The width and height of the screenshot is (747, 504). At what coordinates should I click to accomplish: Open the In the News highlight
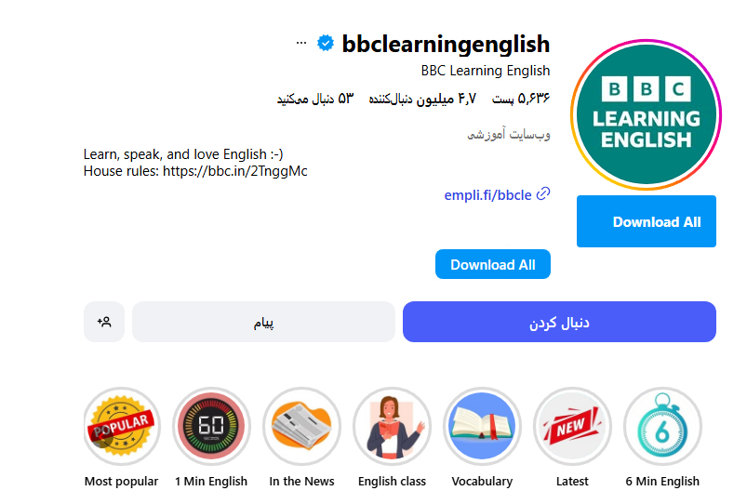tap(301, 426)
